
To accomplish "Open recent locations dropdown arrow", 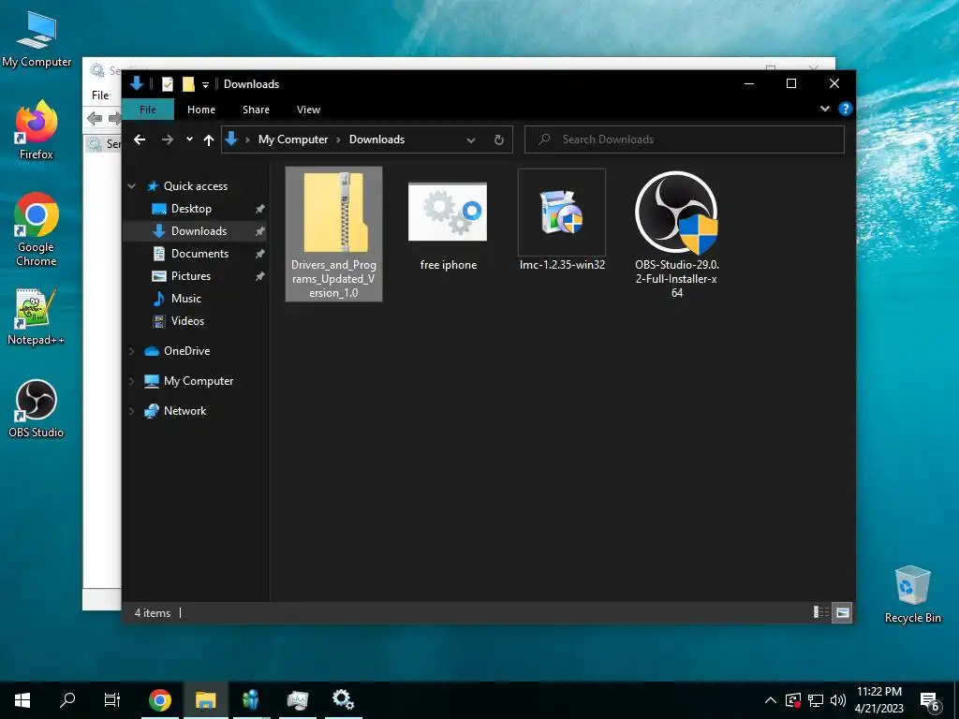I will 189,139.
